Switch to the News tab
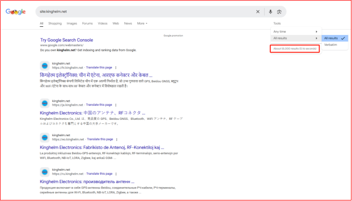The image size is (352, 201). 128,23
